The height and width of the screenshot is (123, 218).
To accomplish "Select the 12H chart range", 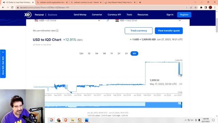I will (81, 53).
